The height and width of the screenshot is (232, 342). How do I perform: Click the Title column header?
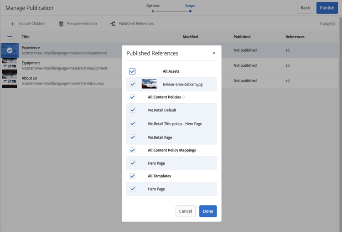point(26,37)
